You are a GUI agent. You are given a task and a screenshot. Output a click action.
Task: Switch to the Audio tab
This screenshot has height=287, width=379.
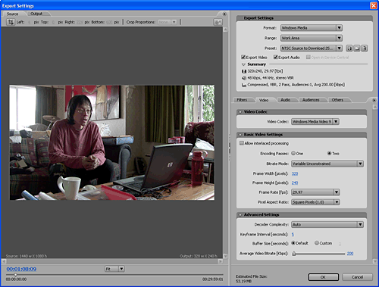pos(286,100)
